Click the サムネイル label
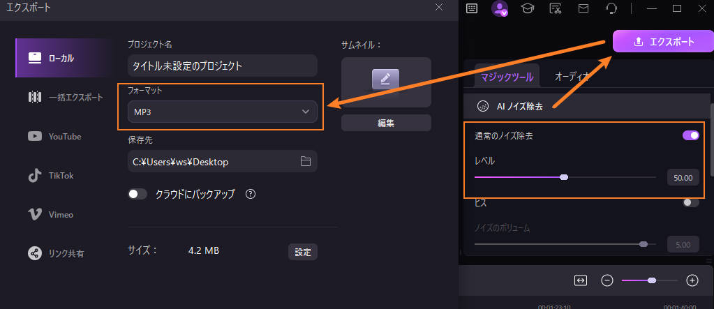Image resolution: width=714 pixels, height=309 pixels. point(361,45)
